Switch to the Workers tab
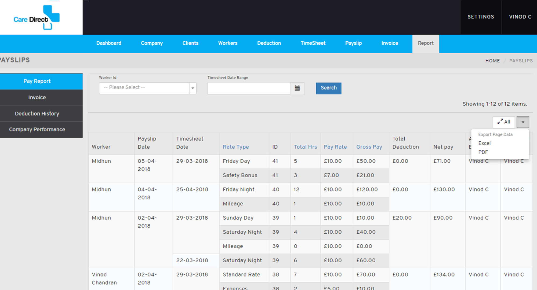Image resolution: width=537 pixels, height=290 pixels. tap(228, 43)
